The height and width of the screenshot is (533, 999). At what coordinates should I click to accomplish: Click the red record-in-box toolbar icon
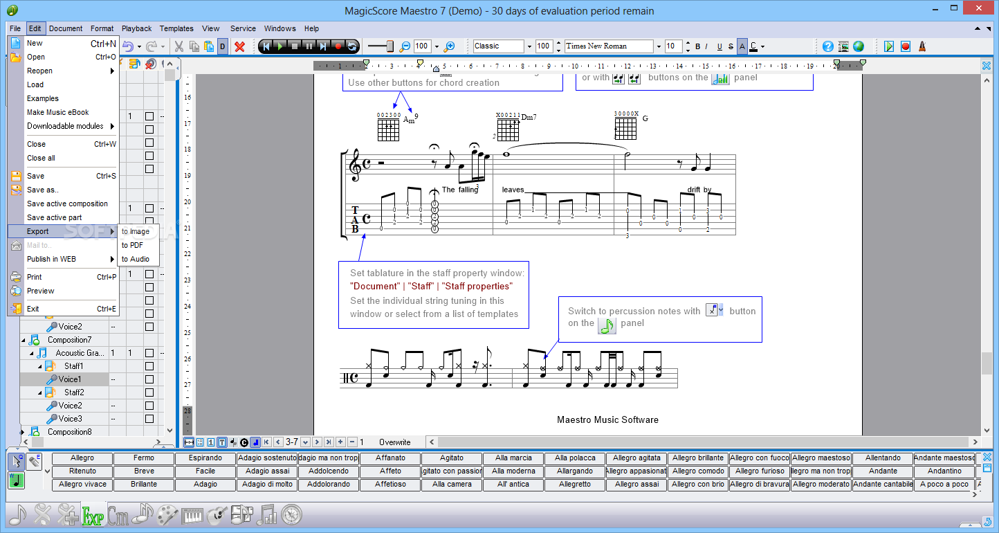[x=906, y=46]
